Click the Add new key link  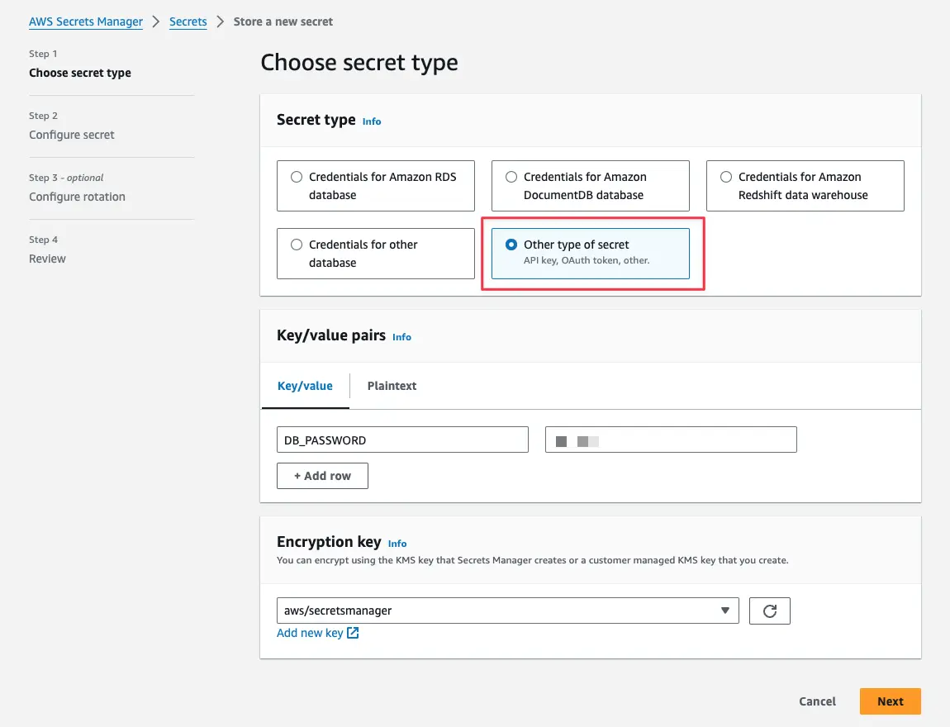click(x=311, y=633)
